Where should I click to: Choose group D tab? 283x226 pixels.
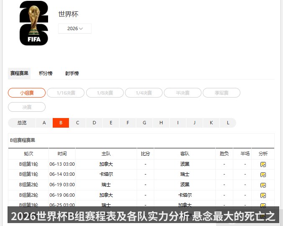[x=94, y=123]
